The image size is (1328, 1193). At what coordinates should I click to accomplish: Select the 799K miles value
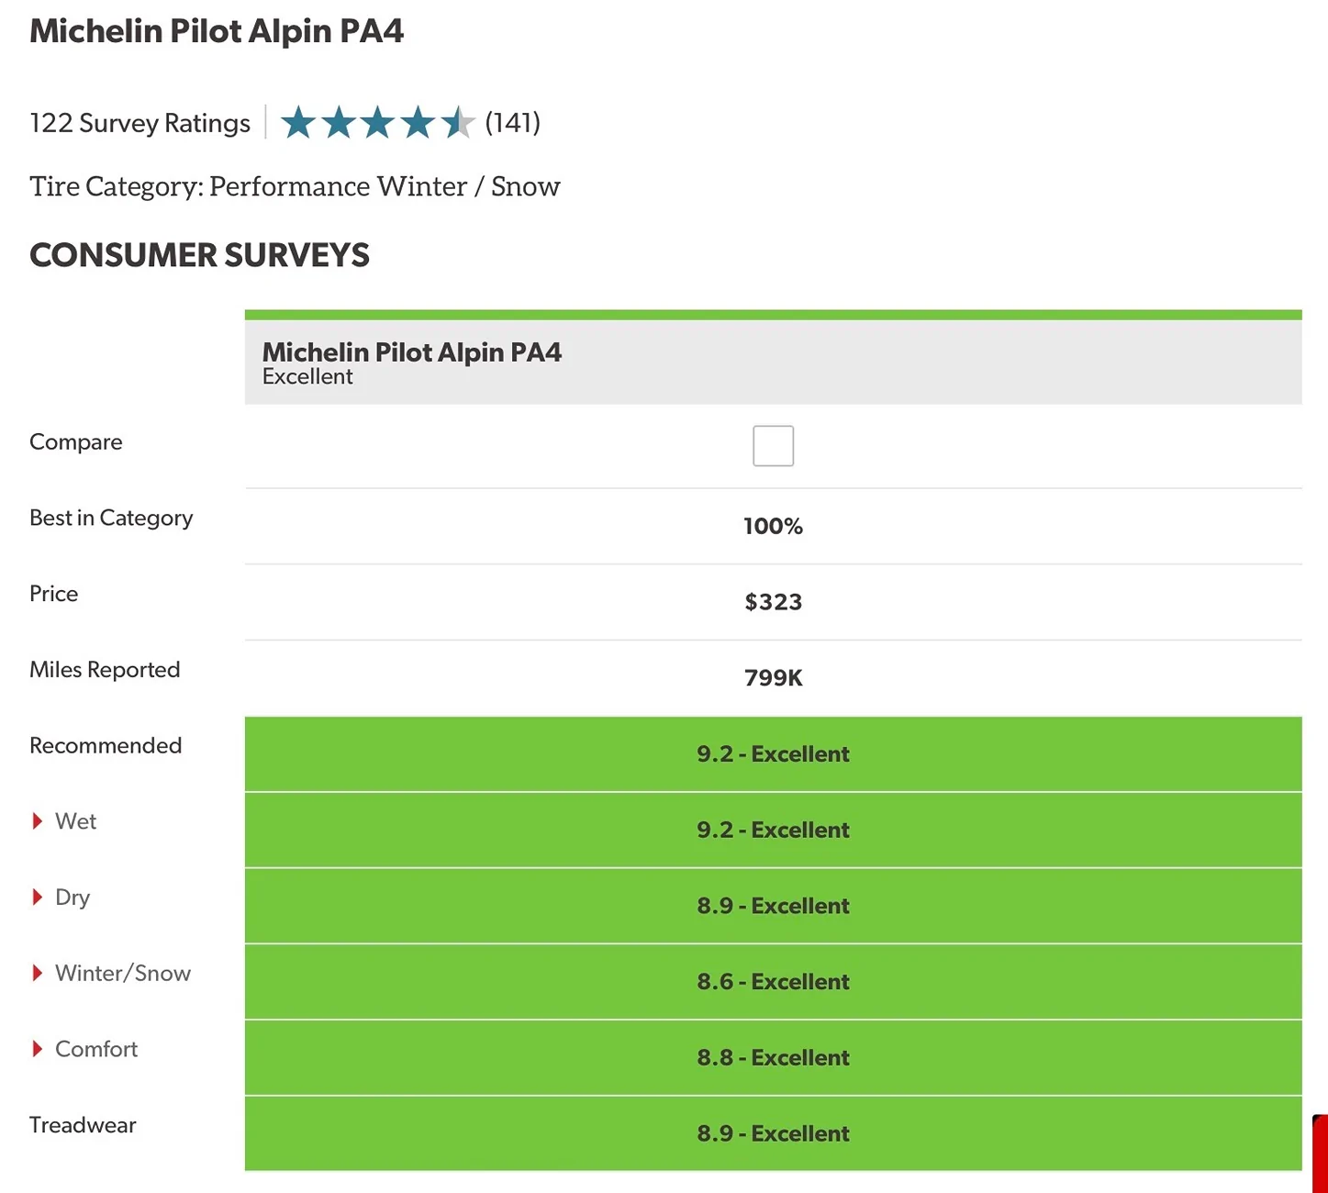[x=773, y=678]
